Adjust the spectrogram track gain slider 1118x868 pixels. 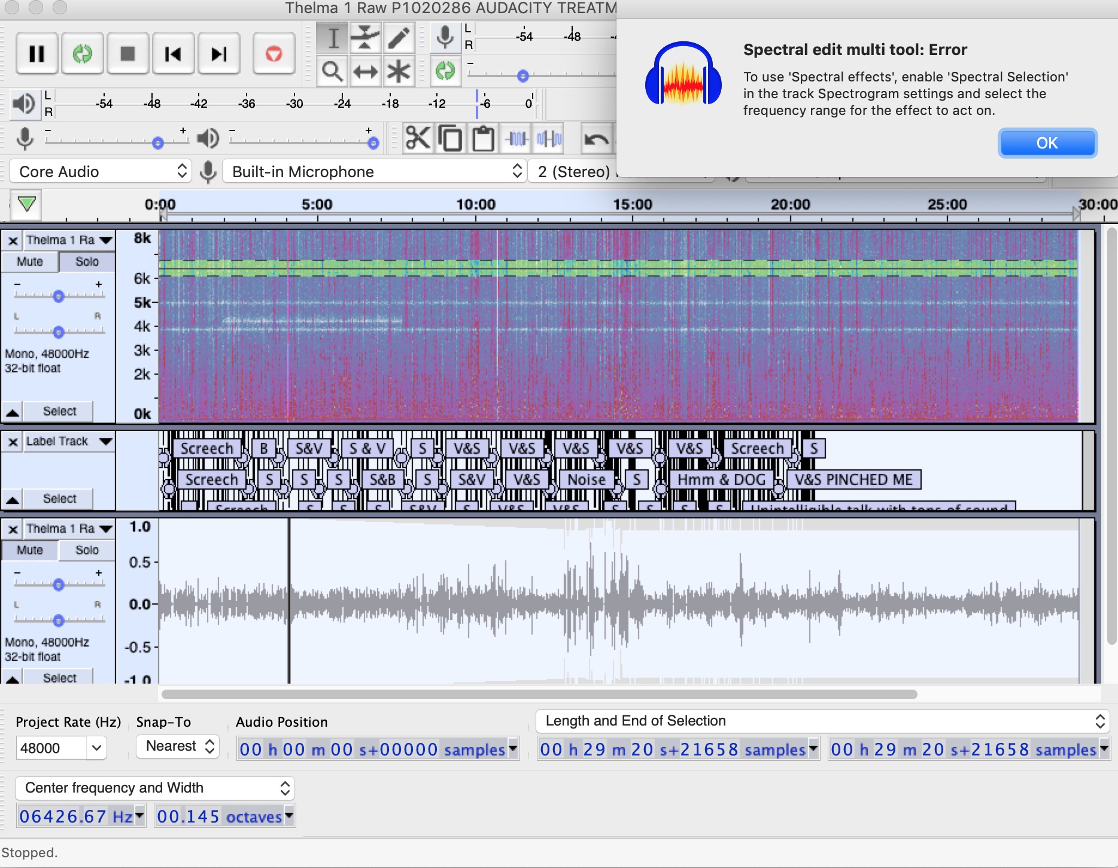(x=58, y=296)
